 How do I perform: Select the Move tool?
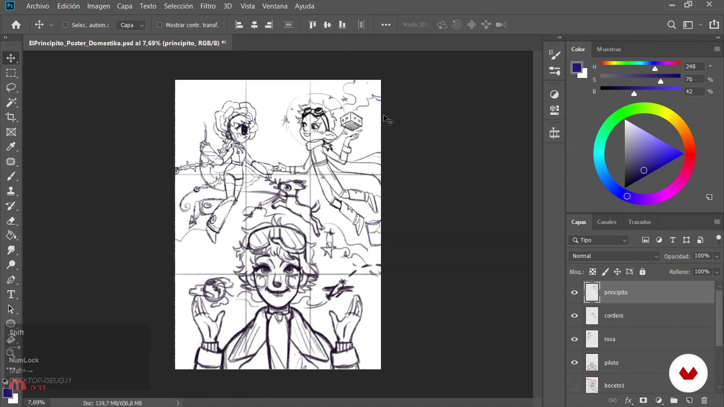pyautogui.click(x=11, y=58)
